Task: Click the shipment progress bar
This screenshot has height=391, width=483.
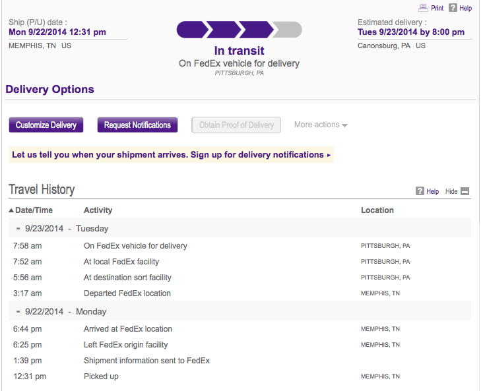Action: (x=239, y=30)
